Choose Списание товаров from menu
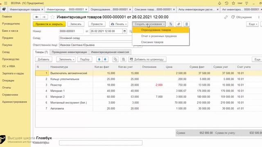 pyautogui.click(x=161, y=42)
